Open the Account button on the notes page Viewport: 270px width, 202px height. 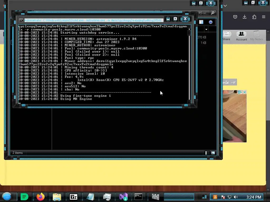(x=242, y=36)
